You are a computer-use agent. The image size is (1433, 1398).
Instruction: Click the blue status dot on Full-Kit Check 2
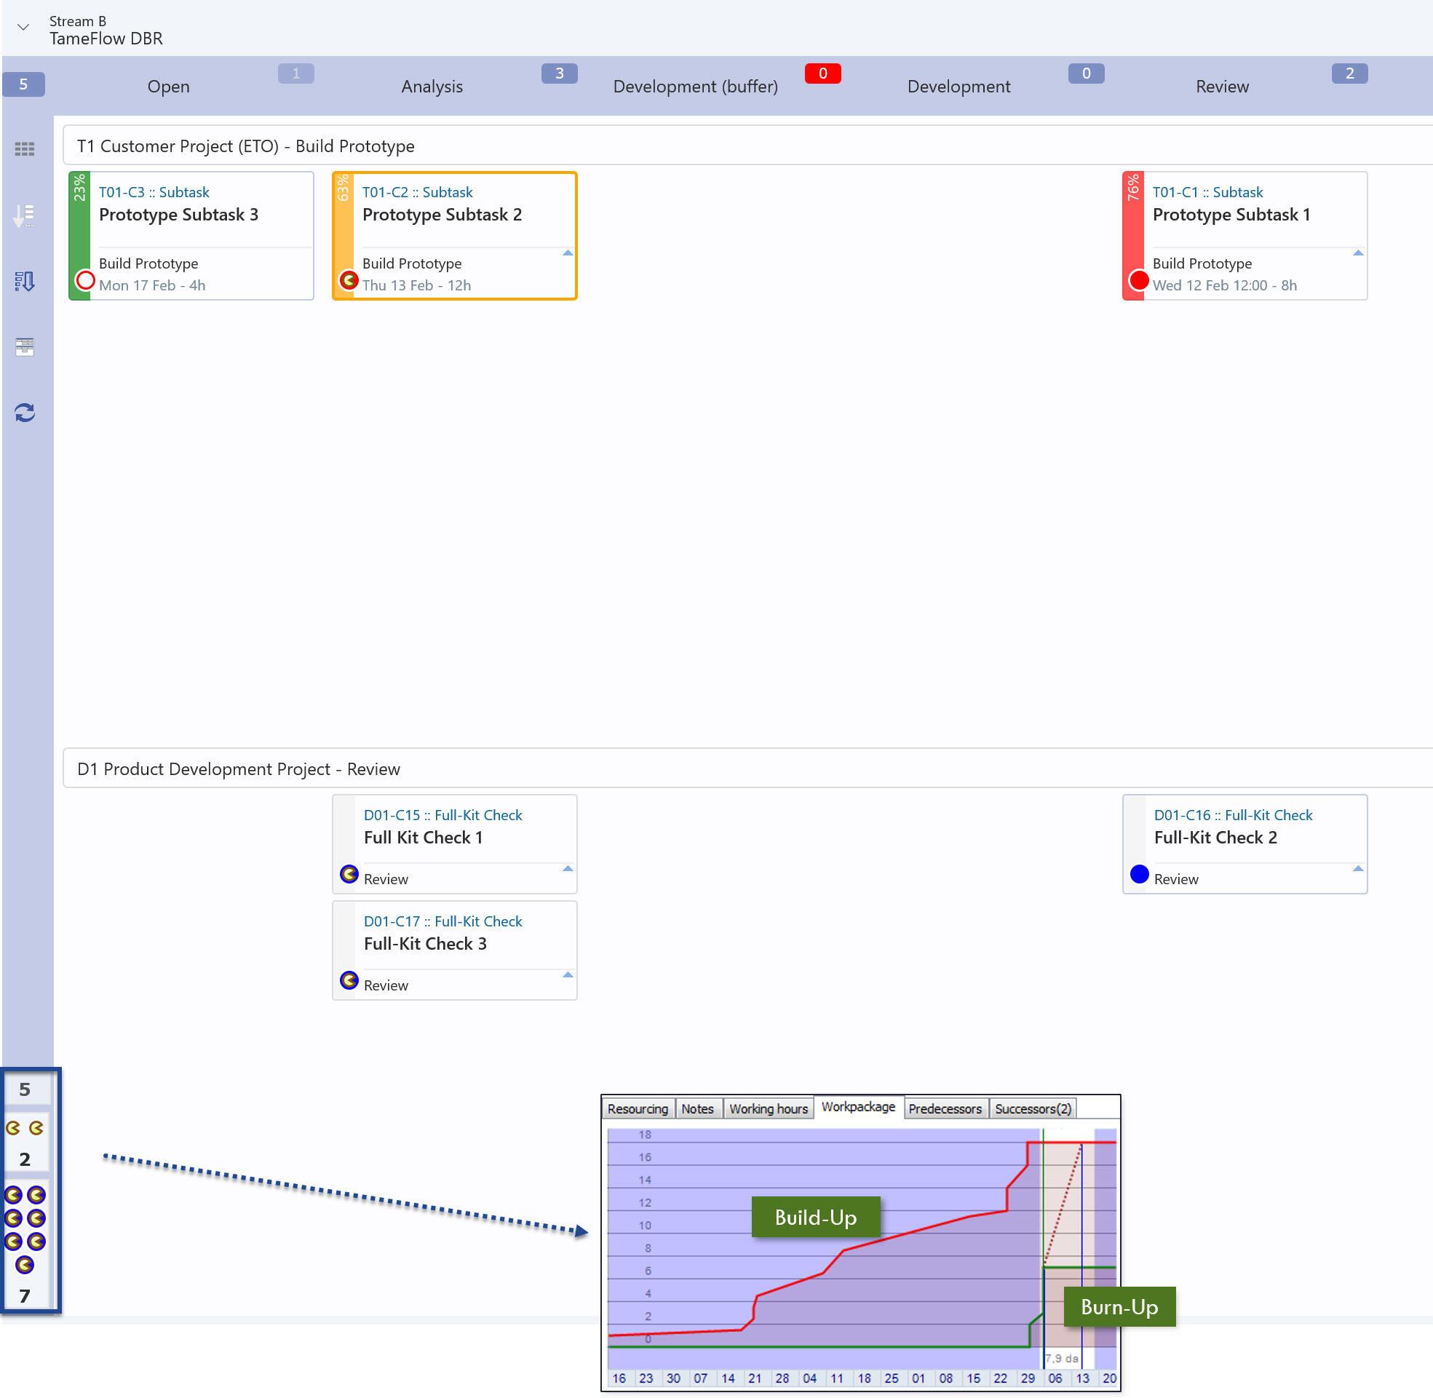coord(1139,874)
